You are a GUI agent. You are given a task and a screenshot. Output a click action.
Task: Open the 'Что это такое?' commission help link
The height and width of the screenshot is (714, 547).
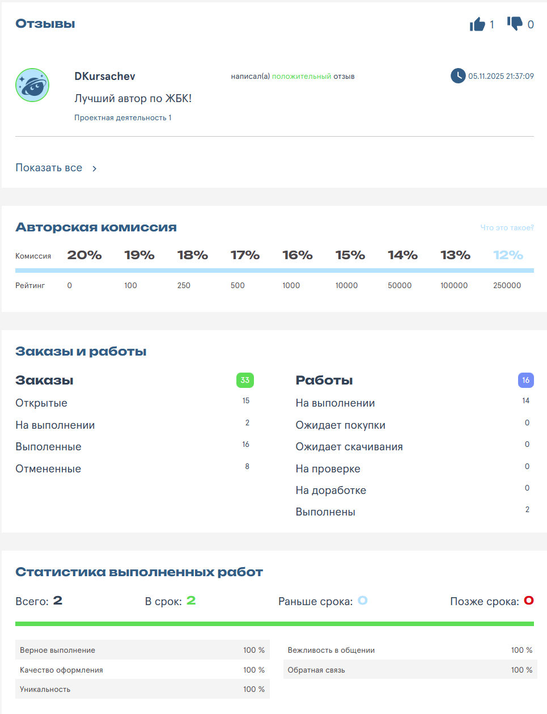point(507,227)
